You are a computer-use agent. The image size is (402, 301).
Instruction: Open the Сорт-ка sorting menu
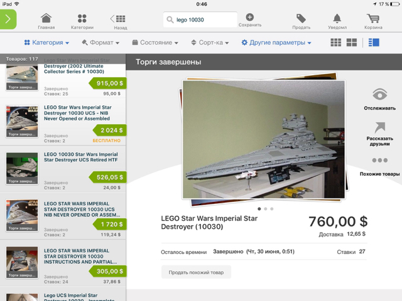[x=210, y=43]
